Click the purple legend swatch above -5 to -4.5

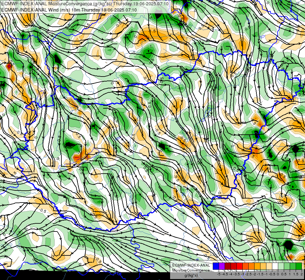click(222, 266)
